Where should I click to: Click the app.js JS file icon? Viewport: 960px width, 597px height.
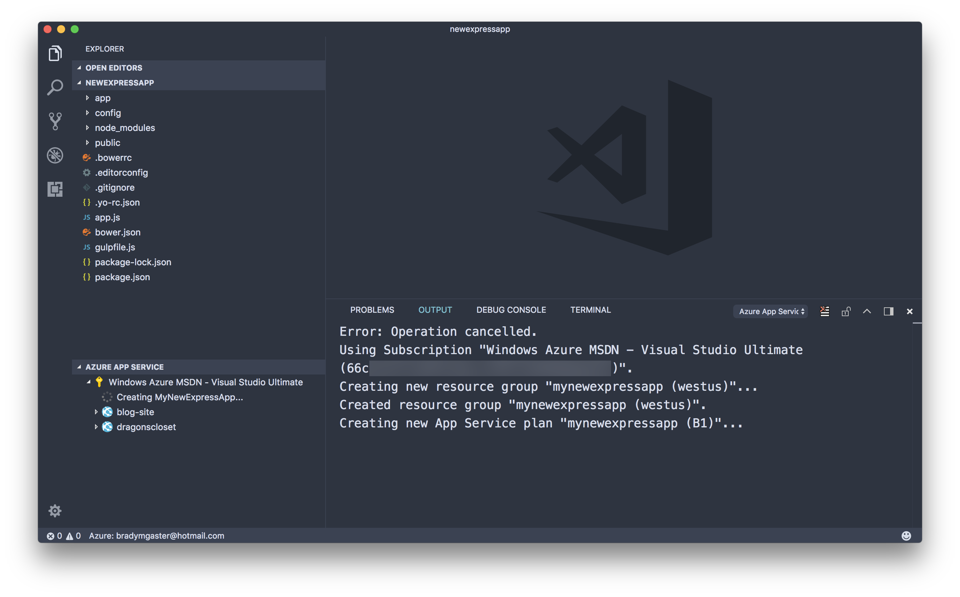tap(87, 217)
